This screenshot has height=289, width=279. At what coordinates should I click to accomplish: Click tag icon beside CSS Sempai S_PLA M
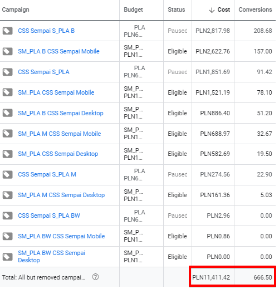pyautogui.click(x=8, y=175)
